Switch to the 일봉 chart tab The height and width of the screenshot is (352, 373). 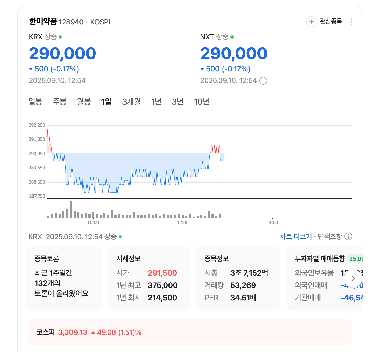coord(35,102)
